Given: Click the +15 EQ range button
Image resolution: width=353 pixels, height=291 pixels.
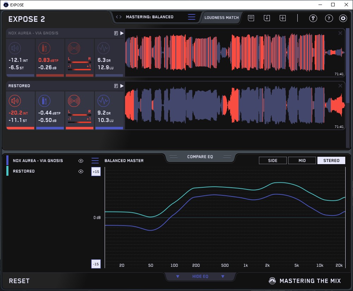Looking at the screenshot, I should [95, 172].
